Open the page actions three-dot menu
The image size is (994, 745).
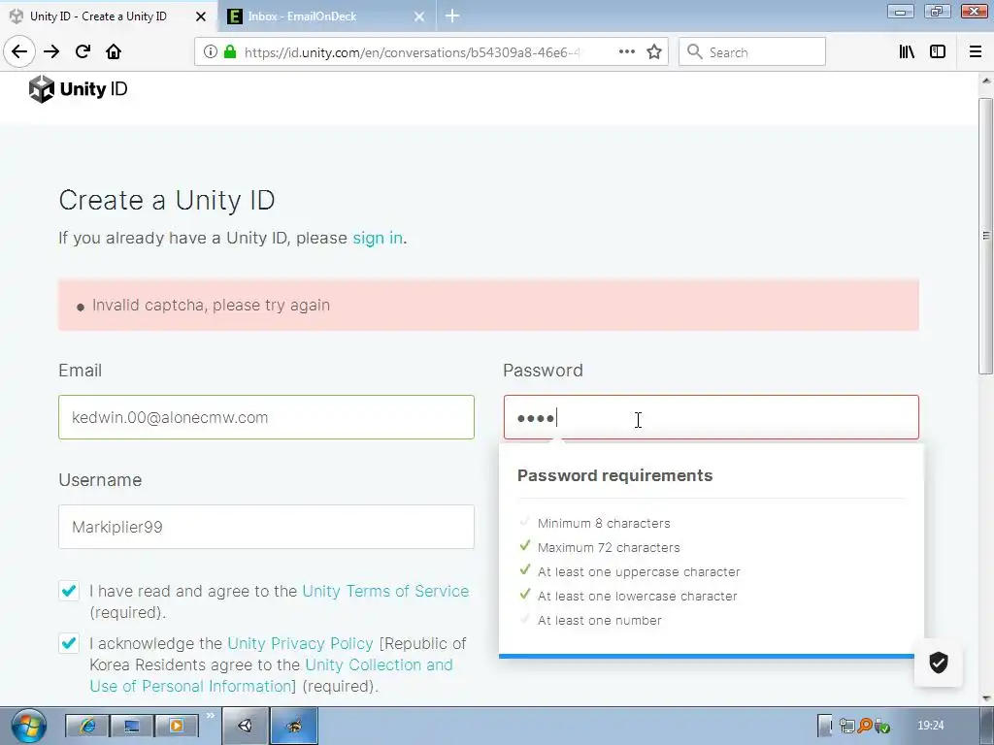coord(626,52)
